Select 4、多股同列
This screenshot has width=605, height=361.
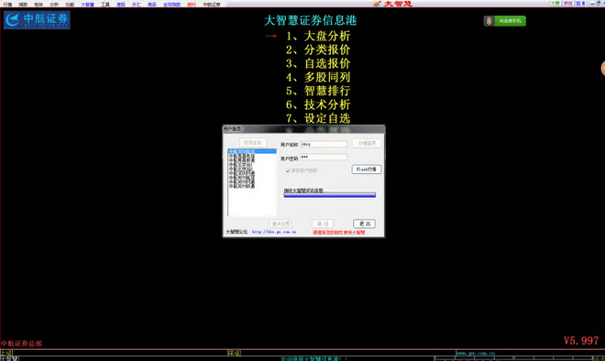click(x=318, y=77)
